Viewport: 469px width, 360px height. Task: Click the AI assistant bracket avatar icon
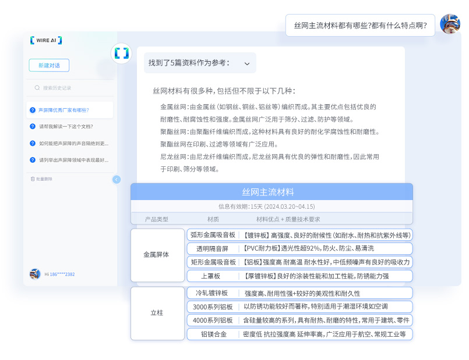coord(121,54)
